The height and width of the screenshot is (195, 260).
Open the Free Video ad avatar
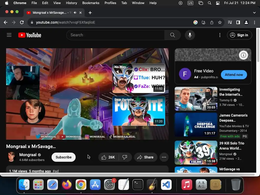[x=185, y=74]
